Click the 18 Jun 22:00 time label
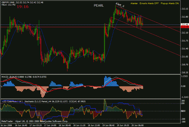189x127 pixels. click(94, 125)
